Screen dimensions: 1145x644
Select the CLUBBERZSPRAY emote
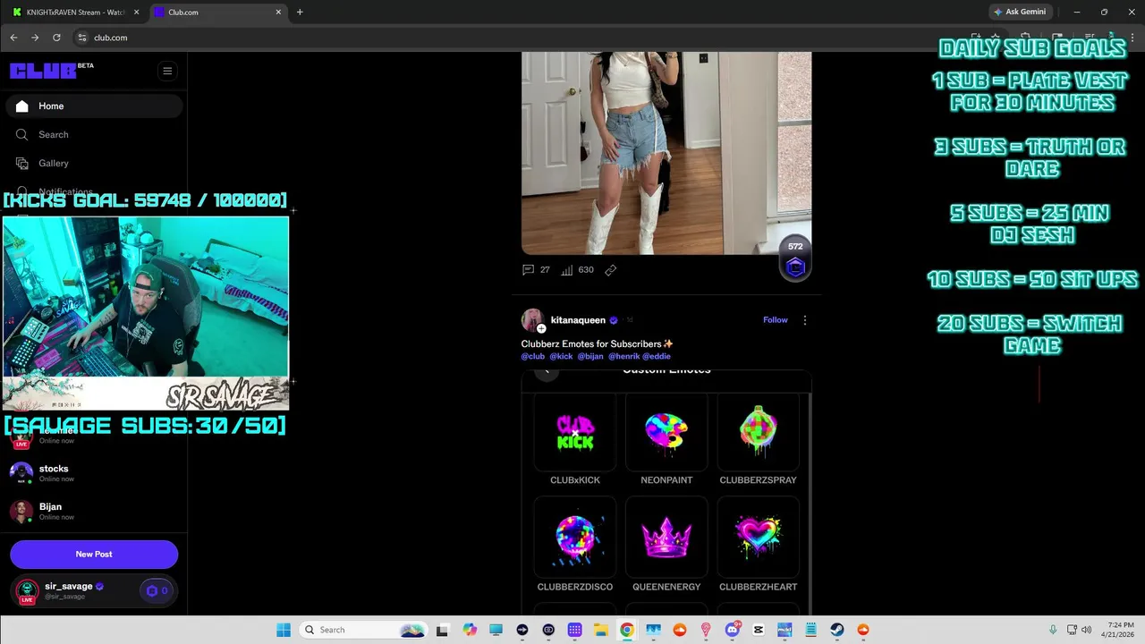(758, 432)
